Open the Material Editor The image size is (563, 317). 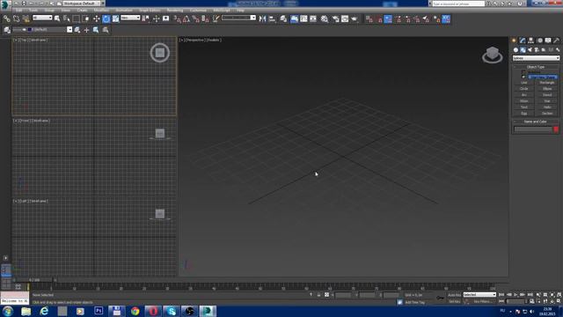pos(325,18)
